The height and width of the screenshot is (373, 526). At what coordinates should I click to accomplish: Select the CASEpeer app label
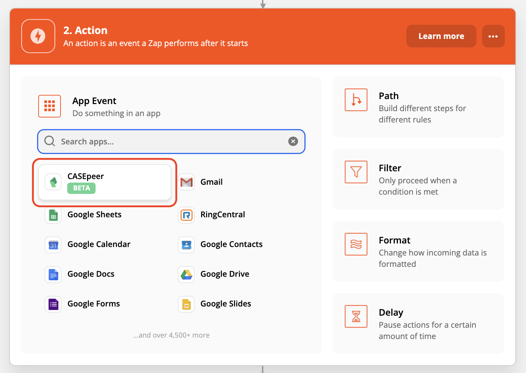pyautogui.click(x=86, y=176)
